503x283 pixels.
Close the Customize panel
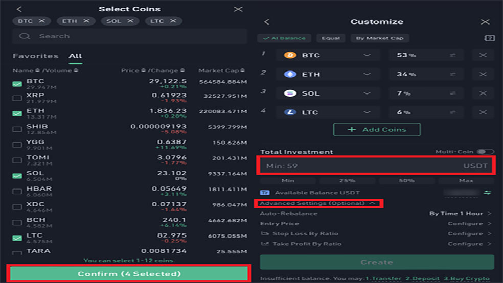tap(485, 22)
